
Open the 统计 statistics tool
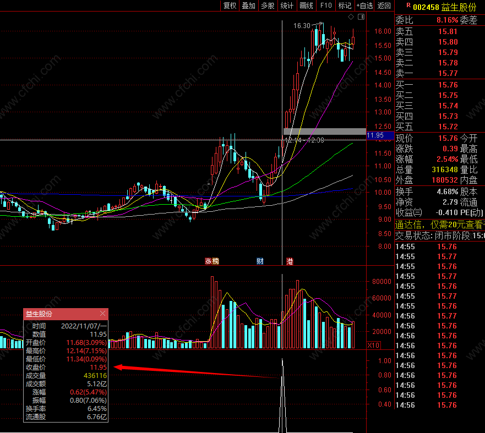pyautogui.click(x=287, y=6)
